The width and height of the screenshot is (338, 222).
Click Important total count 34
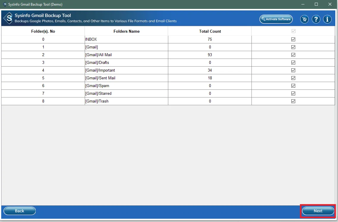tap(210, 70)
